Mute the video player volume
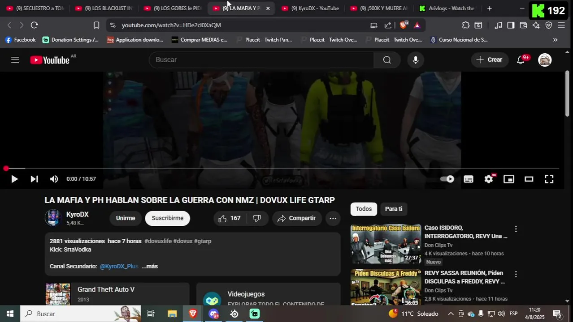The height and width of the screenshot is (322, 573). (54, 179)
